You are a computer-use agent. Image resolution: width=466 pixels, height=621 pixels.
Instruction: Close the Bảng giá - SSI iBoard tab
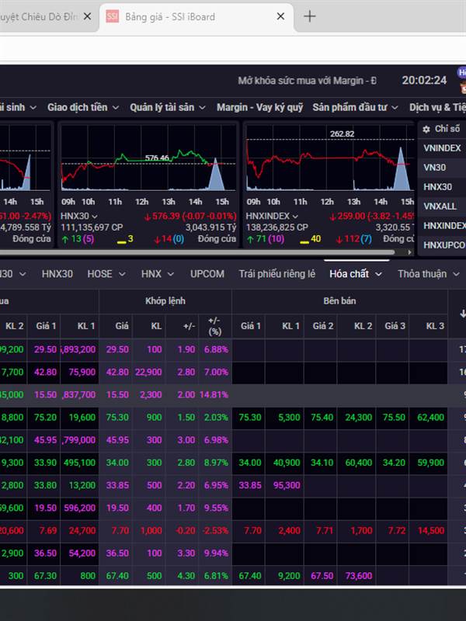coord(280,16)
